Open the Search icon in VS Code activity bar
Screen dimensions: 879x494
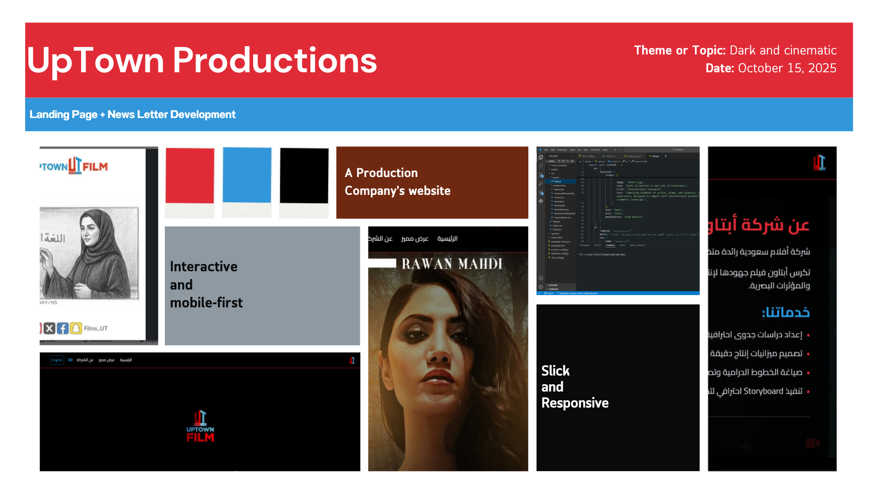point(541,166)
